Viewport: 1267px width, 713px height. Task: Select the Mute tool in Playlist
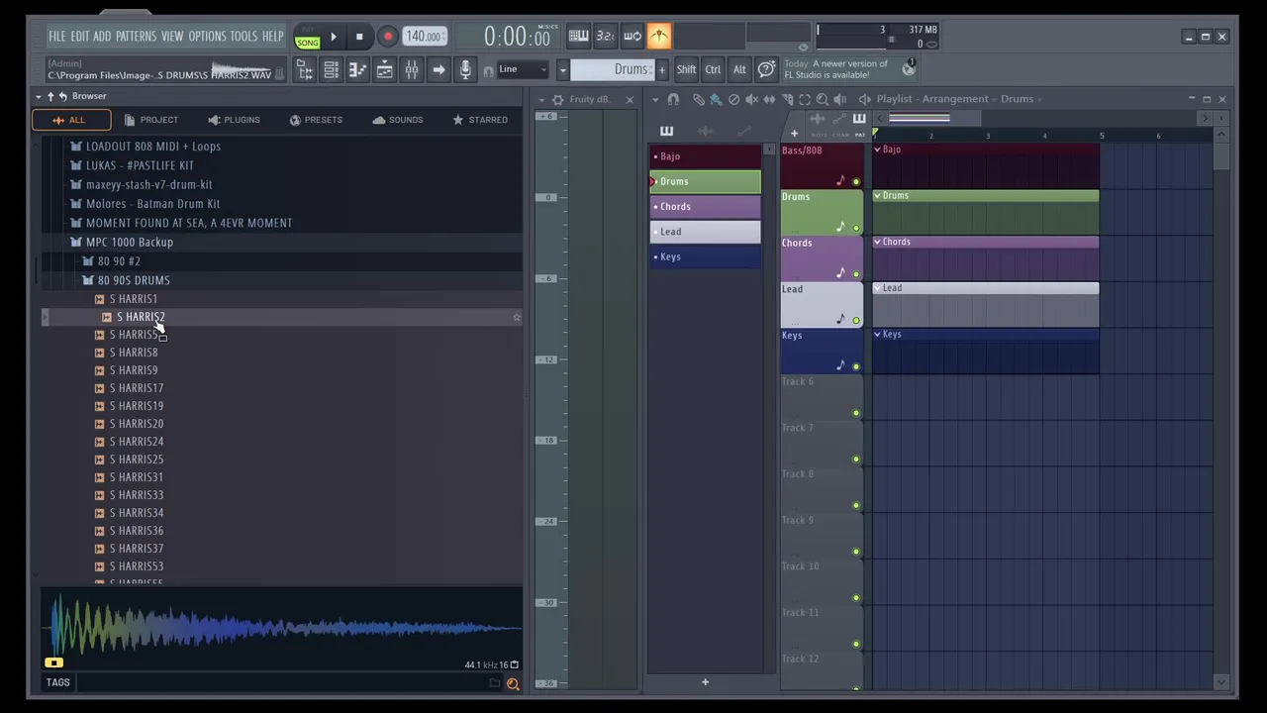tap(751, 99)
